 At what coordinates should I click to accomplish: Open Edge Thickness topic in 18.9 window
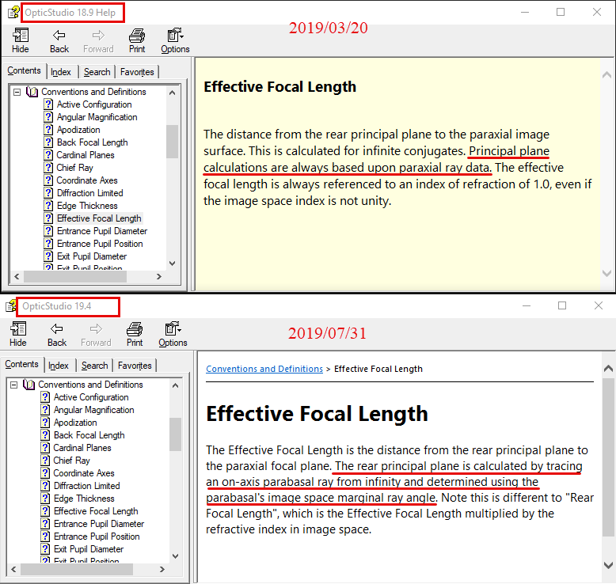[x=87, y=206]
